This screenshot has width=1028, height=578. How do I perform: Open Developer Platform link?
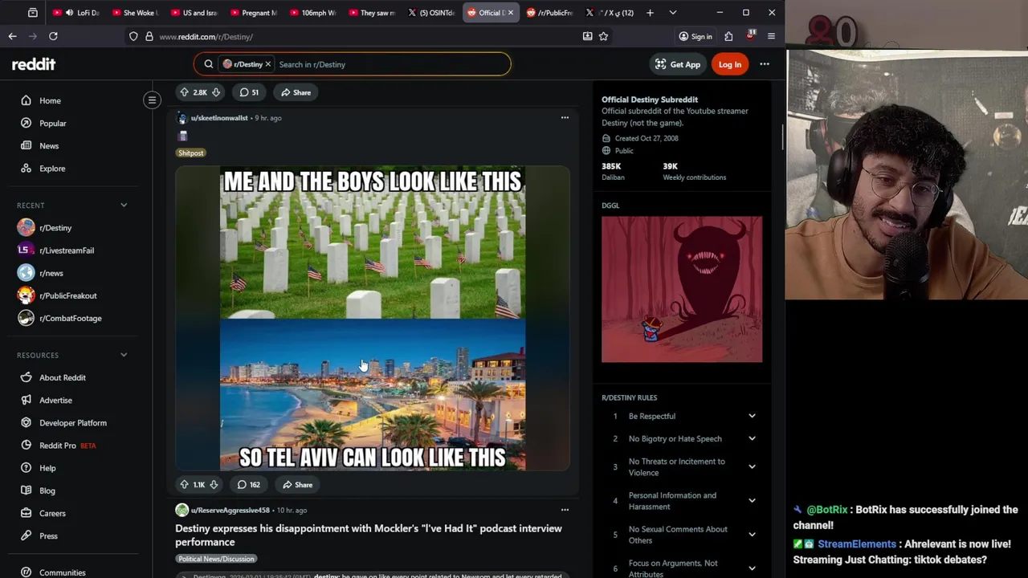pos(73,423)
